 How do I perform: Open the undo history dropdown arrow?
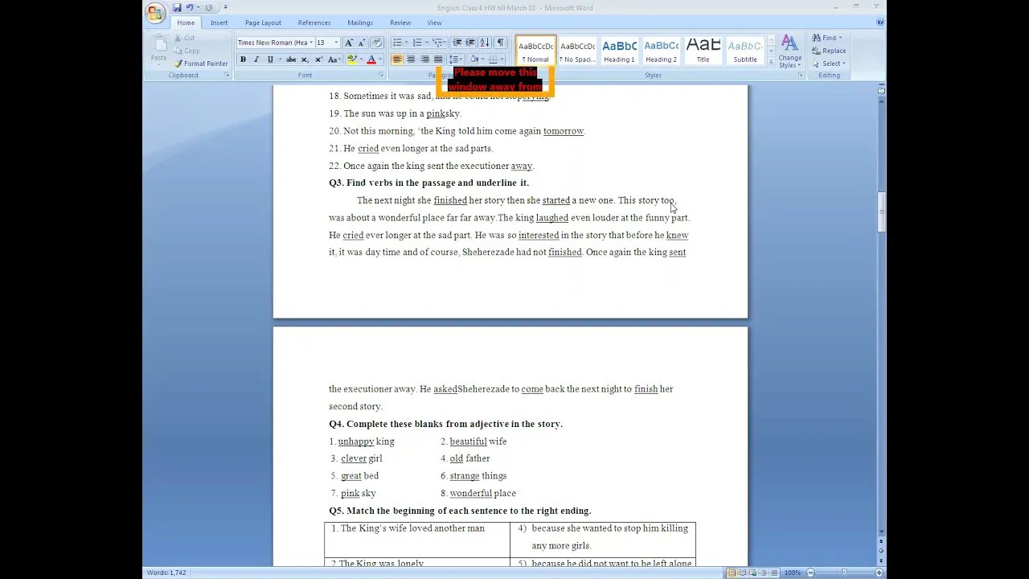[x=198, y=8]
